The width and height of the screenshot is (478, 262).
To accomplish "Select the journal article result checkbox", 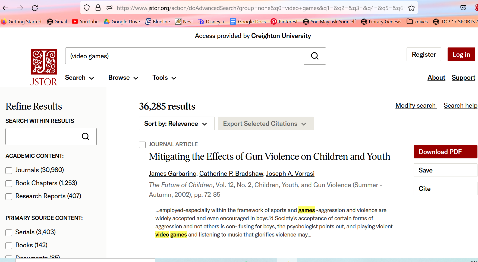I will pyautogui.click(x=142, y=145).
